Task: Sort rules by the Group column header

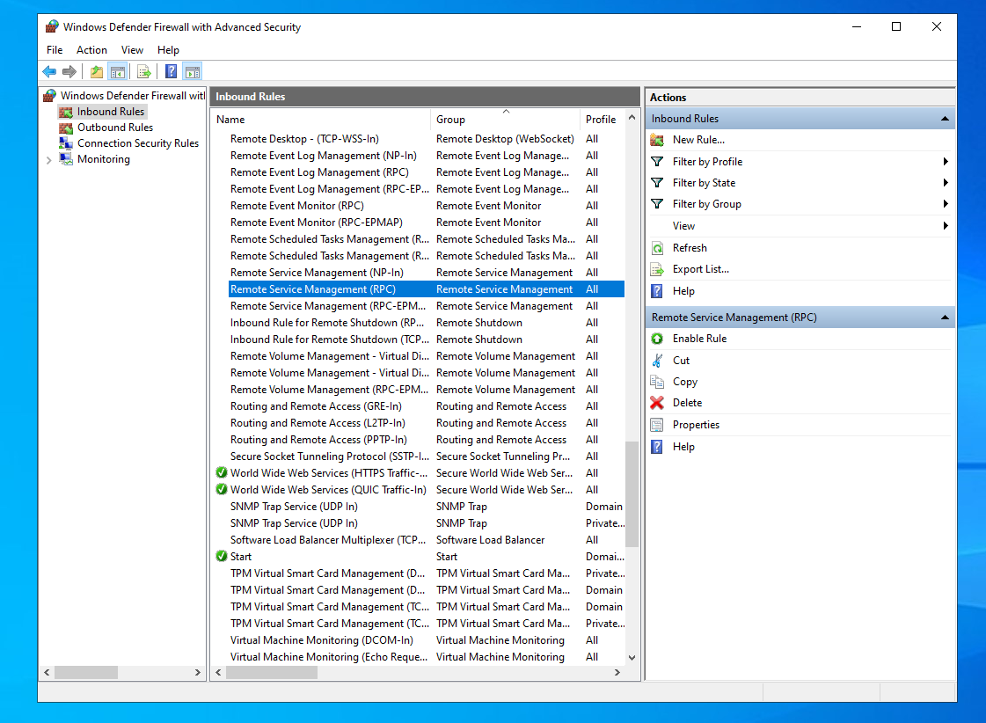Action: click(504, 120)
